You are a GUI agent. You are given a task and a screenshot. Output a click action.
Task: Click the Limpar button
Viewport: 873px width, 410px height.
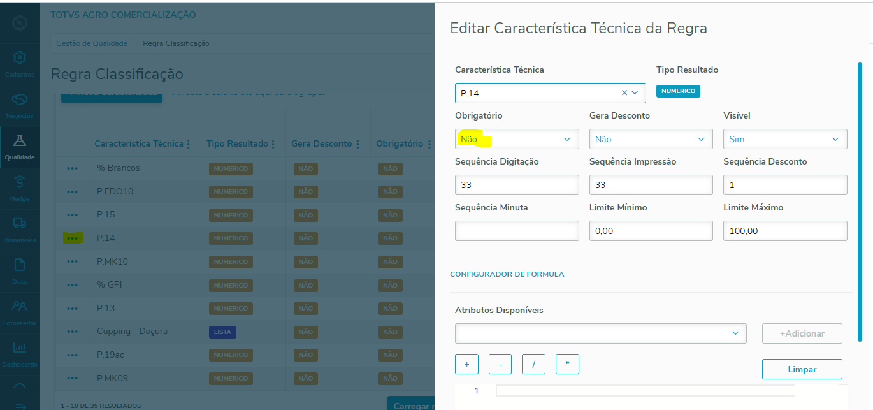802,369
